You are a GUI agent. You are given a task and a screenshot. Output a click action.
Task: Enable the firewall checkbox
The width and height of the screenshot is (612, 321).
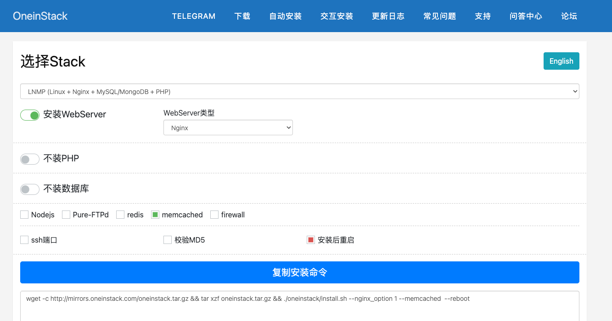[214, 215]
